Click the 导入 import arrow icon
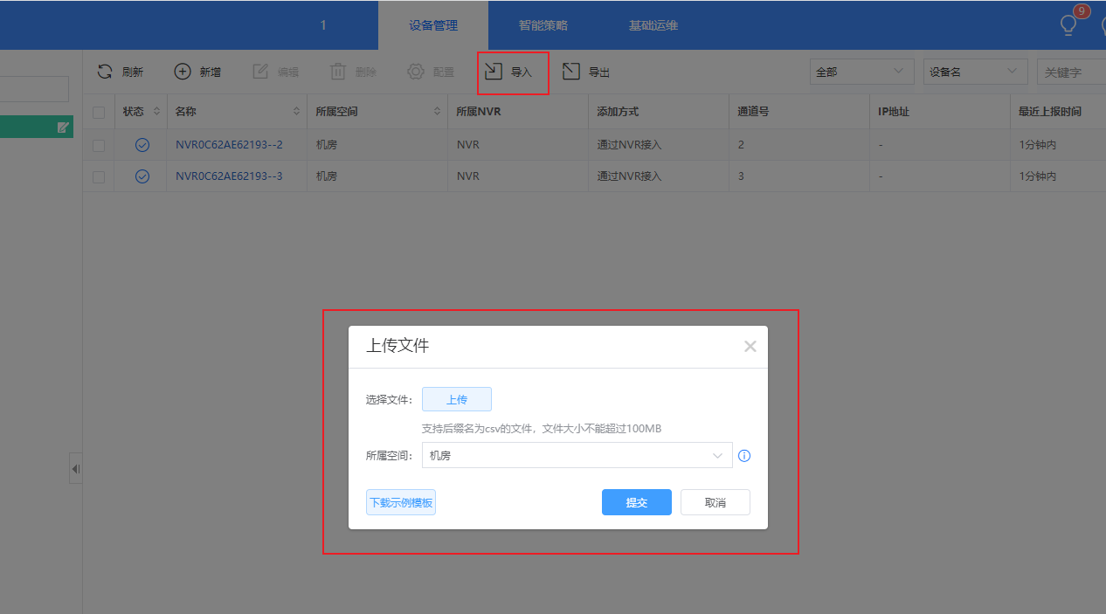Screen dimensions: 1106x614 coord(494,72)
